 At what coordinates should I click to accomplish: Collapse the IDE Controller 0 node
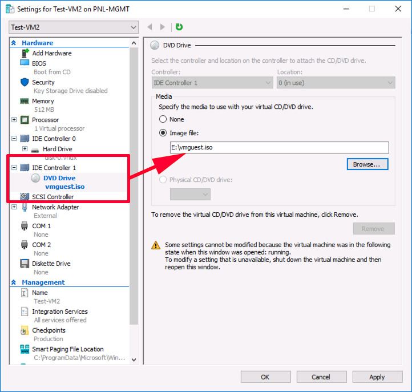[14, 139]
